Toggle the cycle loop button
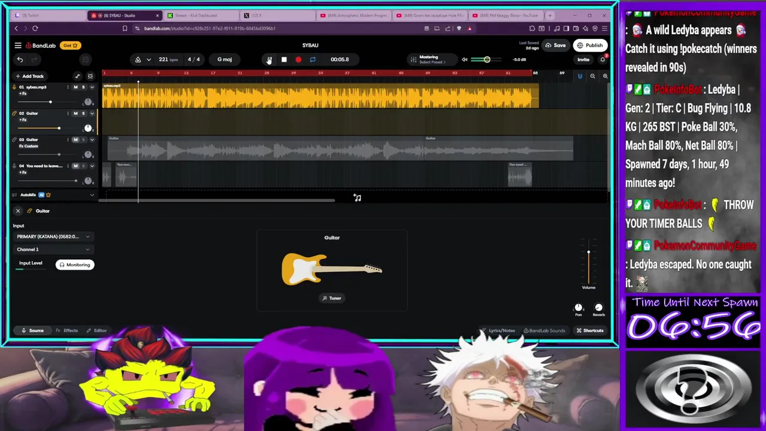766x431 pixels. [312, 59]
